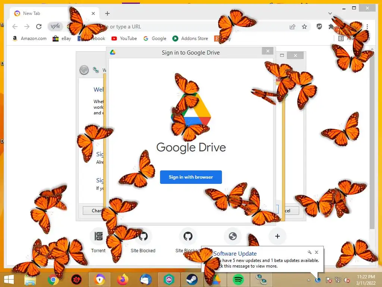
Task: Open the Google bookmark
Action: coord(155,38)
